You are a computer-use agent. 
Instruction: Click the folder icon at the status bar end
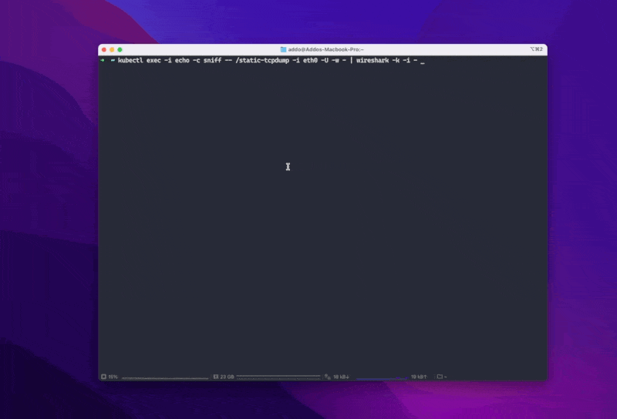tap(440, 377)
